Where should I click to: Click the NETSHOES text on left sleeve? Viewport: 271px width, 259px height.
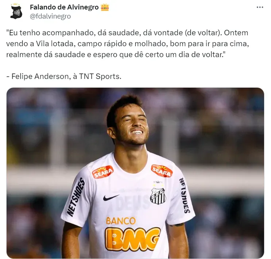pyautogui.click(x=76, y=197)
